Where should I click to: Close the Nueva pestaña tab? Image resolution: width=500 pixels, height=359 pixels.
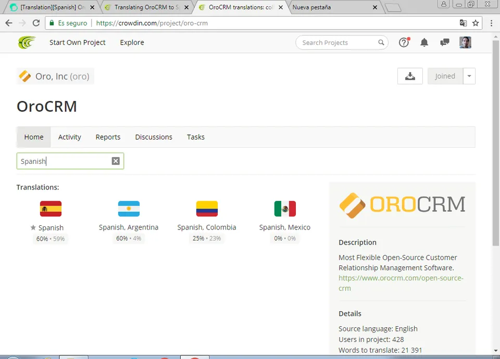click(x=375, y=7)
